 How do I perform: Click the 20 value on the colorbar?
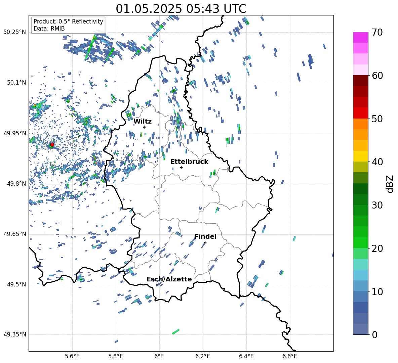377,248
